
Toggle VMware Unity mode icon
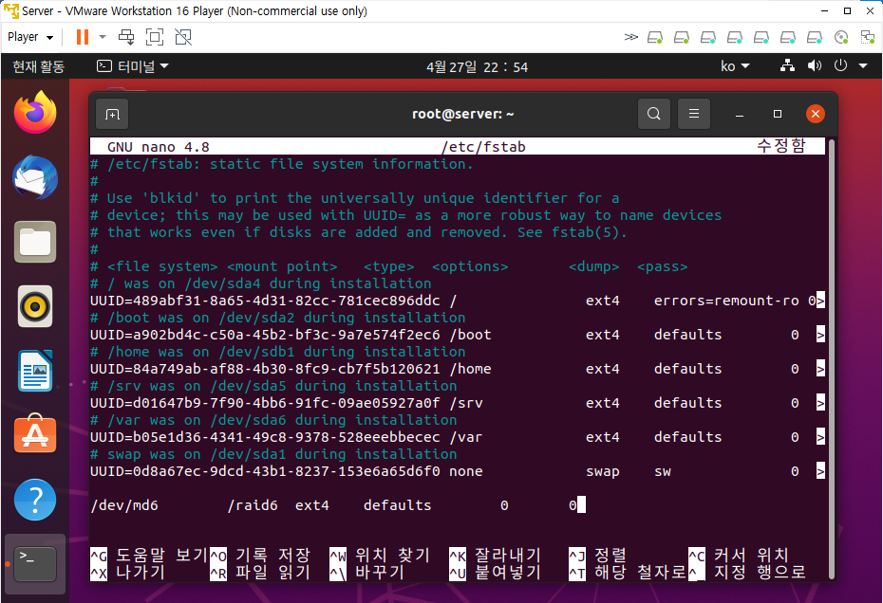coord(183,37)
